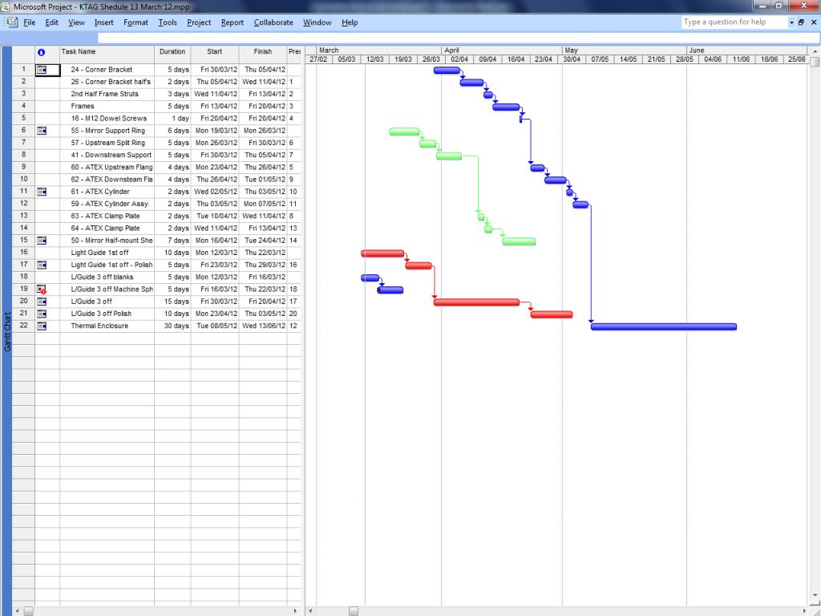Open the File menu
This screenshot has width=821, height=616.
[30, 22]
